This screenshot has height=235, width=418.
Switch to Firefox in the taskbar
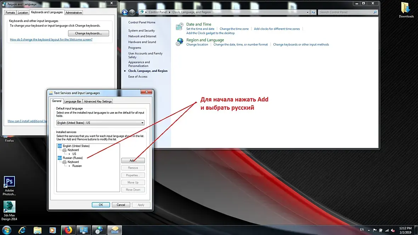[68, 230]
